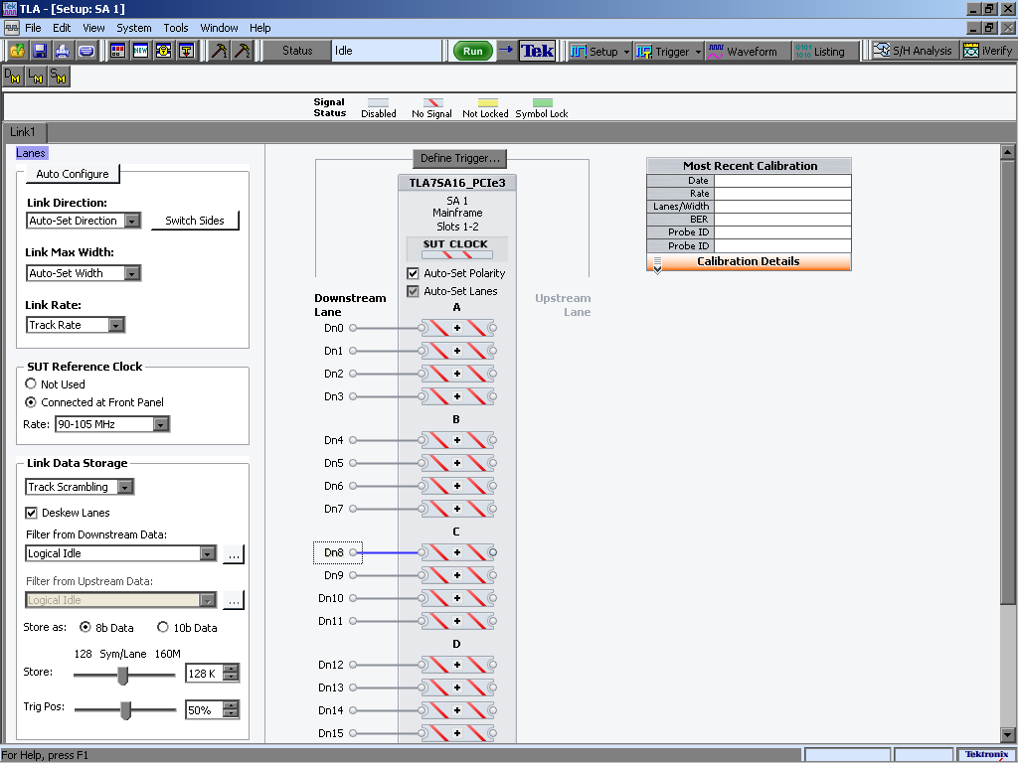Screen dimensions: 1018x763
Task: Select the Lanes tab
Action: click(31, 153)
